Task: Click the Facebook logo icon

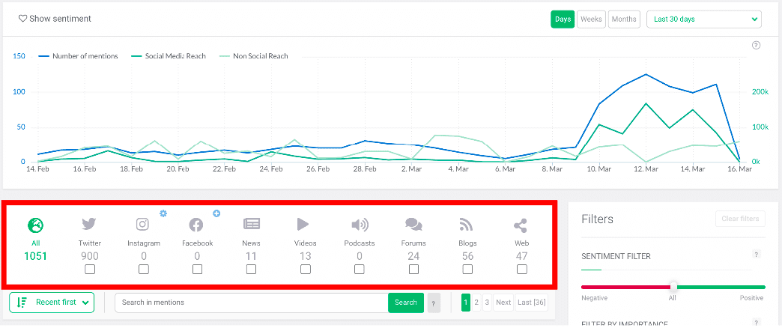Action: click(x=196, y=225)
